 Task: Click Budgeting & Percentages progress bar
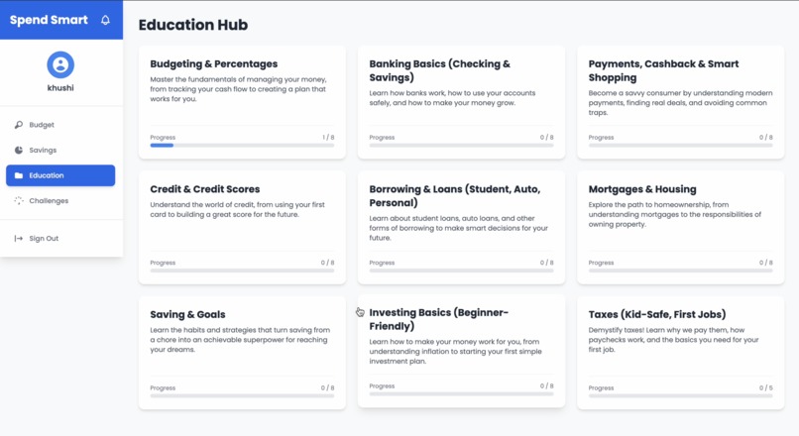[242, 145]
